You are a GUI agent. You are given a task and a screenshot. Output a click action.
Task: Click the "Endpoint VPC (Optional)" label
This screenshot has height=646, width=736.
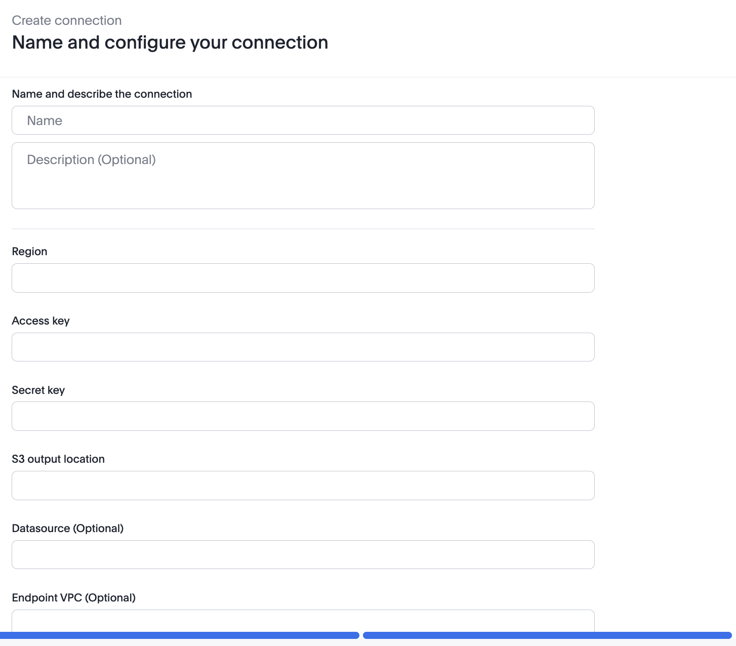point(74,598)
